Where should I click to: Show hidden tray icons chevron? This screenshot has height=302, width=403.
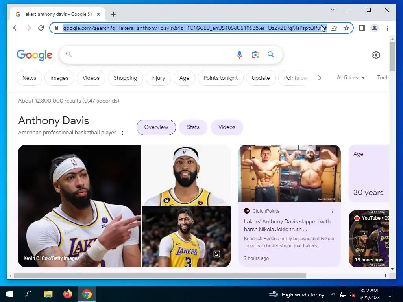[x=333, y=294]
